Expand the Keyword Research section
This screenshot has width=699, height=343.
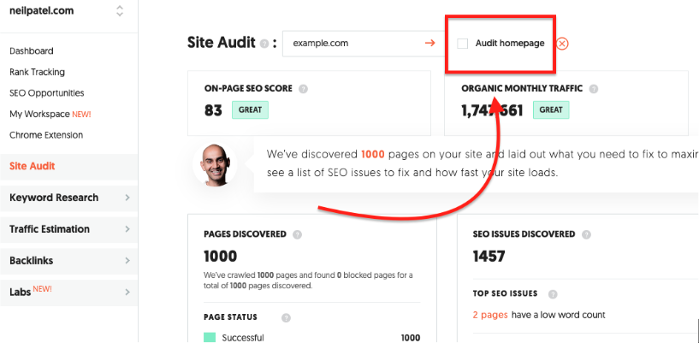click(x=68, y=198)
